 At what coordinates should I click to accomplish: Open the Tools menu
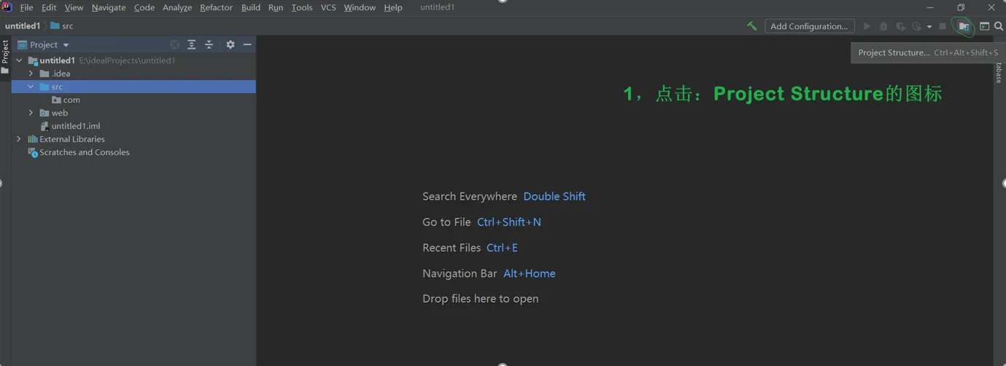coord(302,7)
